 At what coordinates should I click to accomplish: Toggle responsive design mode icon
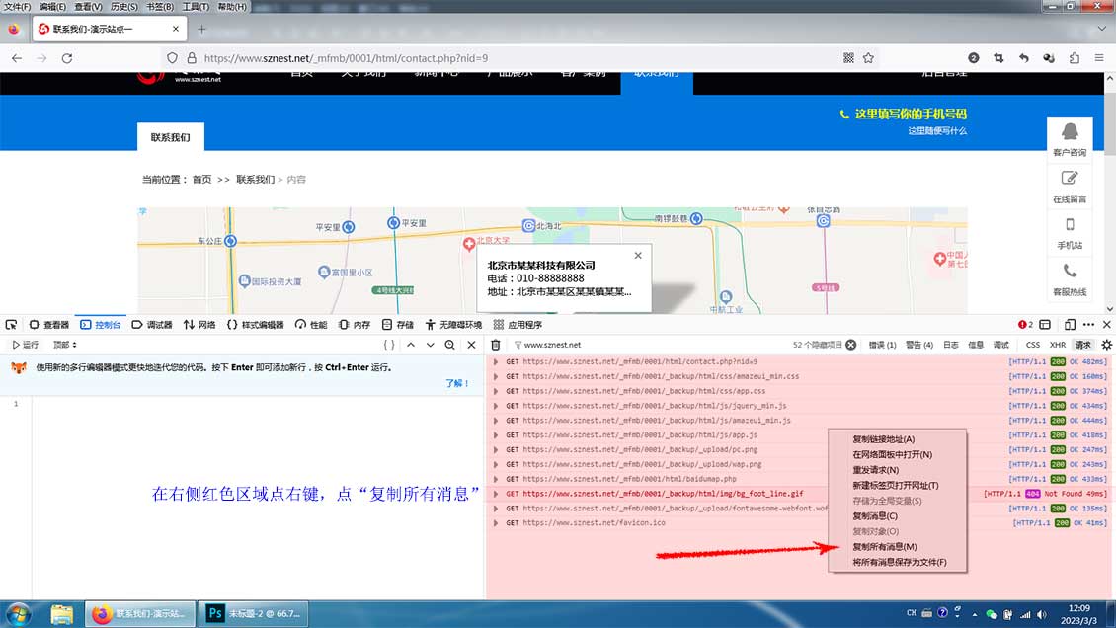1070,325
